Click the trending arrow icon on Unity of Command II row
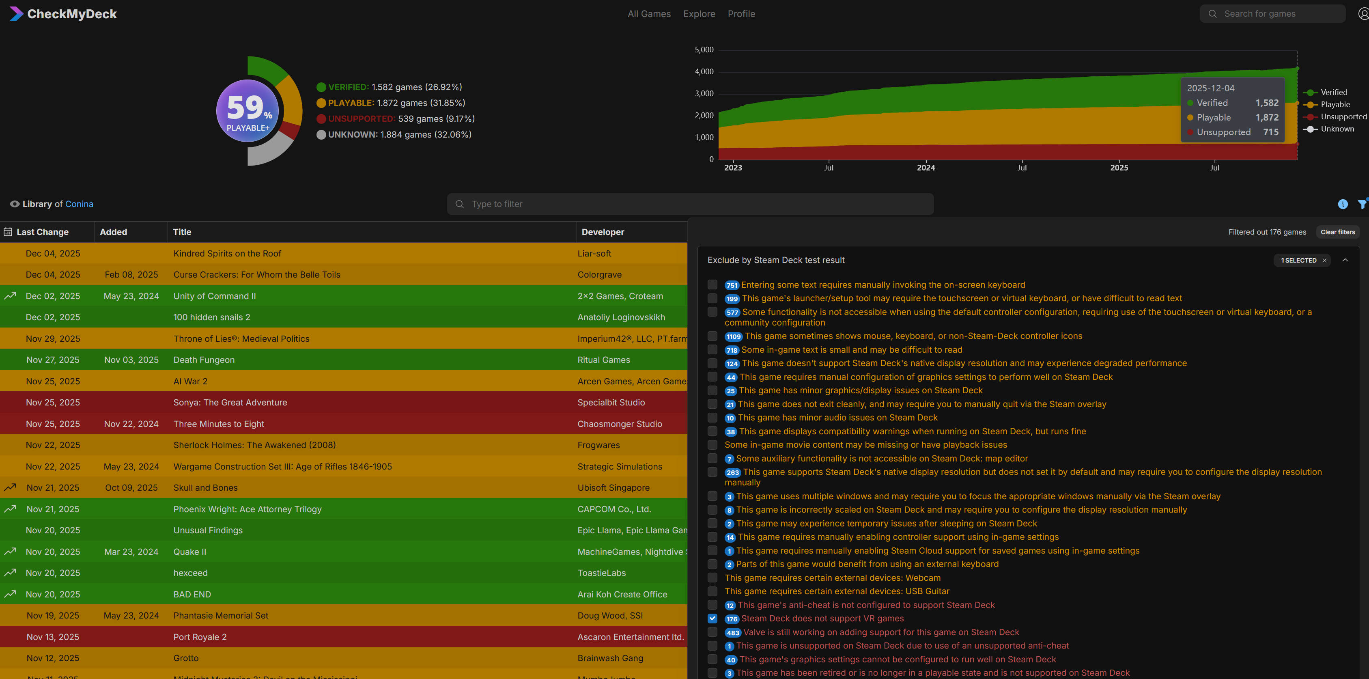The height and width of the screenshot is (679, 1369). [x=10, y=295]
